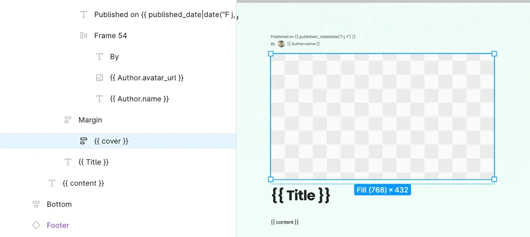Select the {{ Author.name }} layer name
Viewport: 530px width, 237px height.
click(139, 99)
